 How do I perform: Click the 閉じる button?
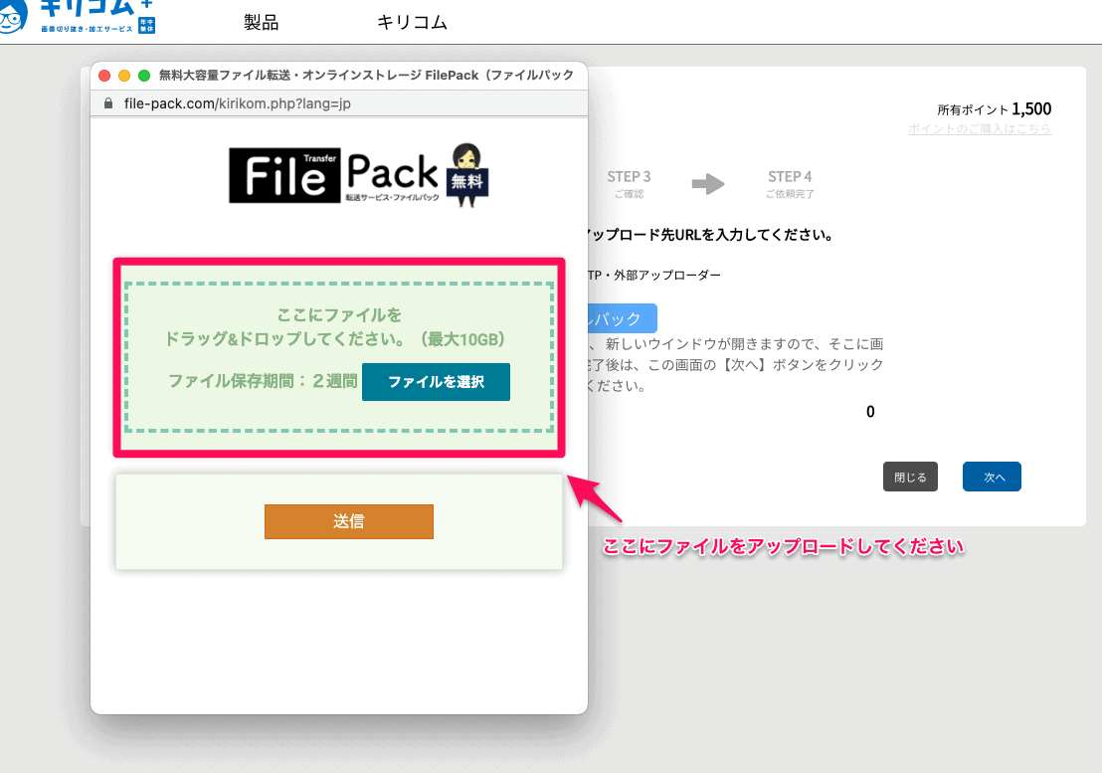point(910,478)
